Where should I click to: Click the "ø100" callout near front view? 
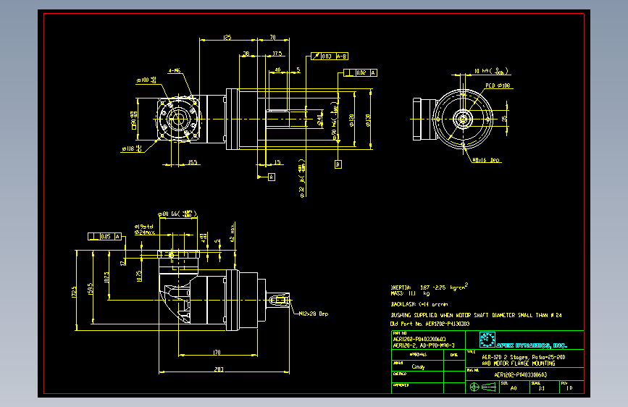pos(146,80)
